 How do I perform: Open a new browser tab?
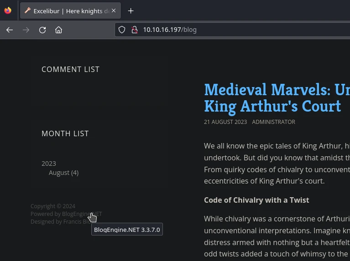(131, 10)
